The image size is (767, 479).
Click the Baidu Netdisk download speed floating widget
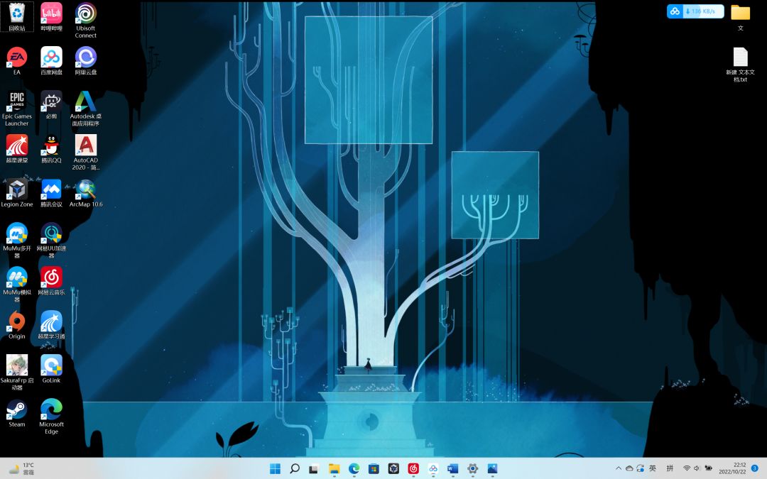pos(695,11)
